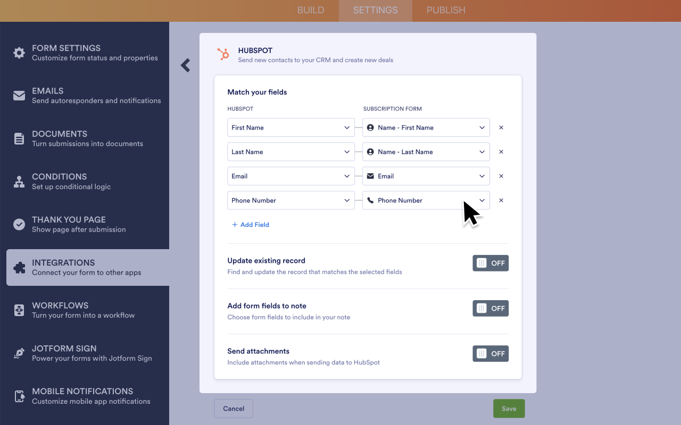The width and height of the screenshot is (681, 425).
Task: Open the form Phone Number field dropdown
Action: click(x=426, y=201)
